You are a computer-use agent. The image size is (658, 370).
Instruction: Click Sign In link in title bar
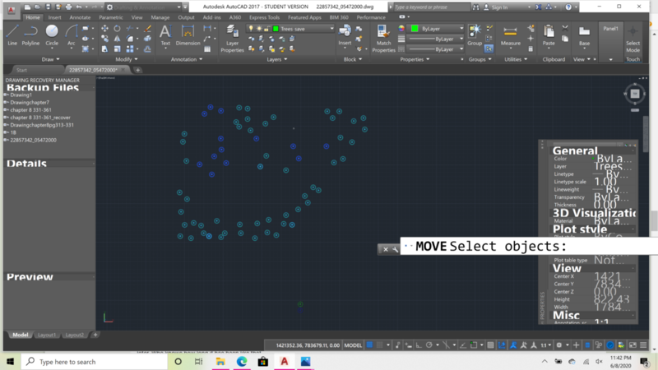coord(499,7)
